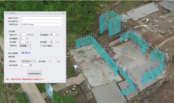174x103 pixels.
Task: Close the P4R facade flight dialog
Action: (x=64, y=13)
